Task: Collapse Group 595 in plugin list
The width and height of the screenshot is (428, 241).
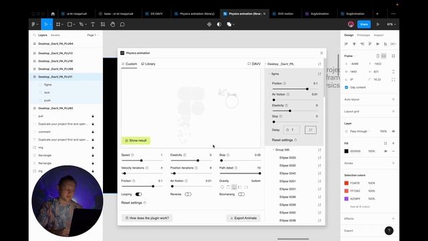Action: [274, 150]
